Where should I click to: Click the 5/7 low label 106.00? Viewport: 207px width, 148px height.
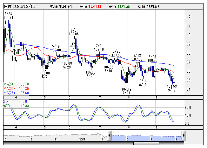point(45,73)
